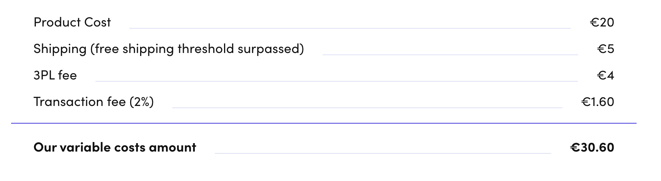Click the leader line in variable costs row
Viewport: 661px width, 181px height.
[383, 153]
